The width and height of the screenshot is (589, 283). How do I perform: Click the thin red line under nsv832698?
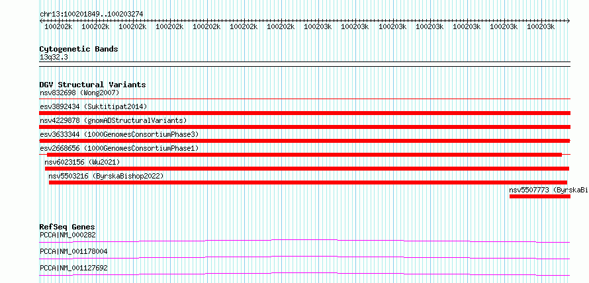pyautogui.click(x=304, y=99)
